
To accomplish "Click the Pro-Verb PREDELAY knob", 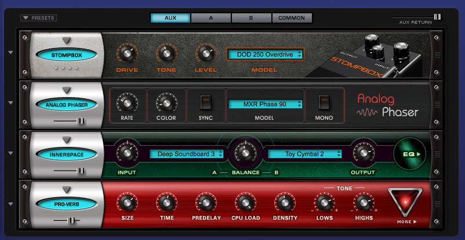I will click(205, 203).
